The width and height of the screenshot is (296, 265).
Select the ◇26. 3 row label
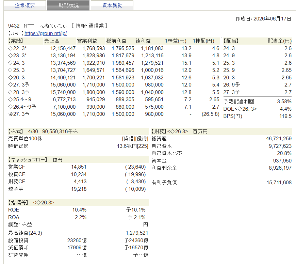16,78
